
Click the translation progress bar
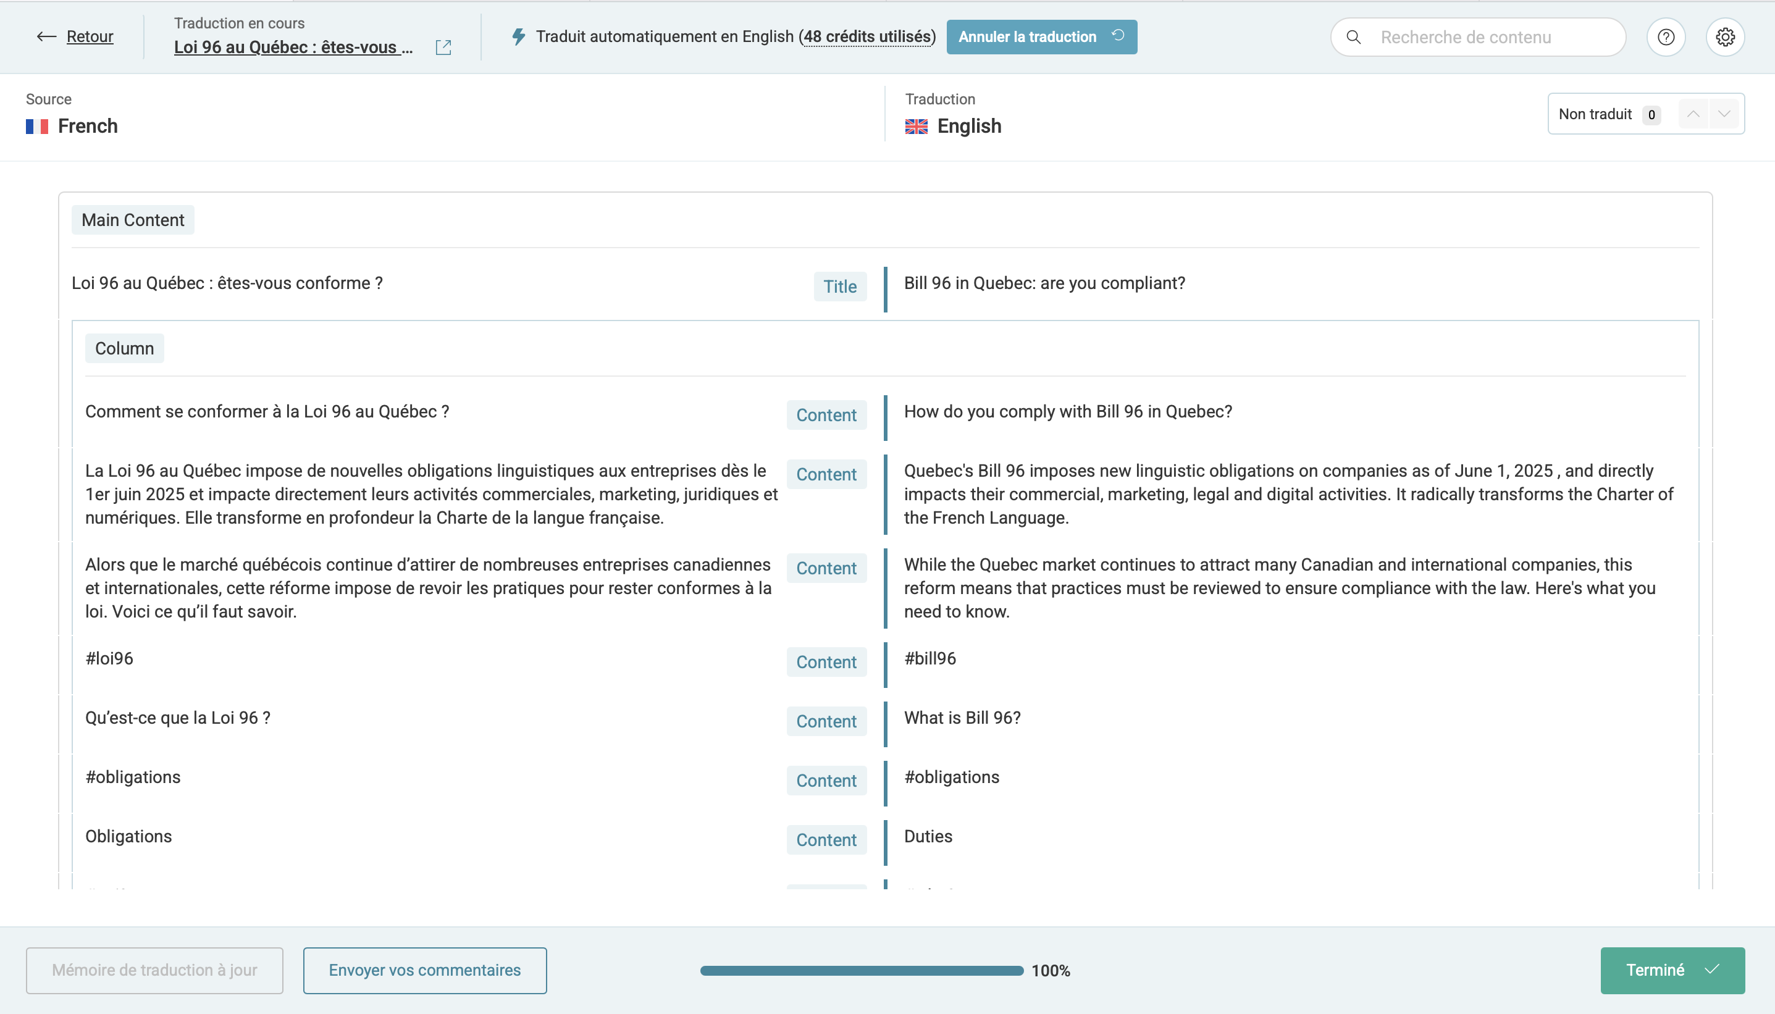862,971
